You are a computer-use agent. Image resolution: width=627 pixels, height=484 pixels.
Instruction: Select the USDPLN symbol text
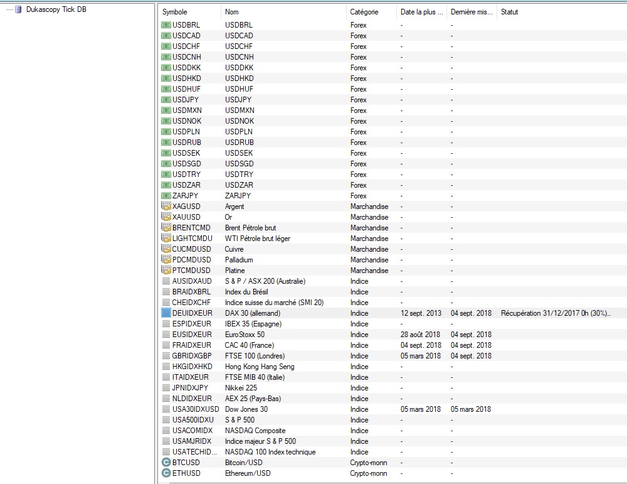pyautogui.click(x=186, y=132)
